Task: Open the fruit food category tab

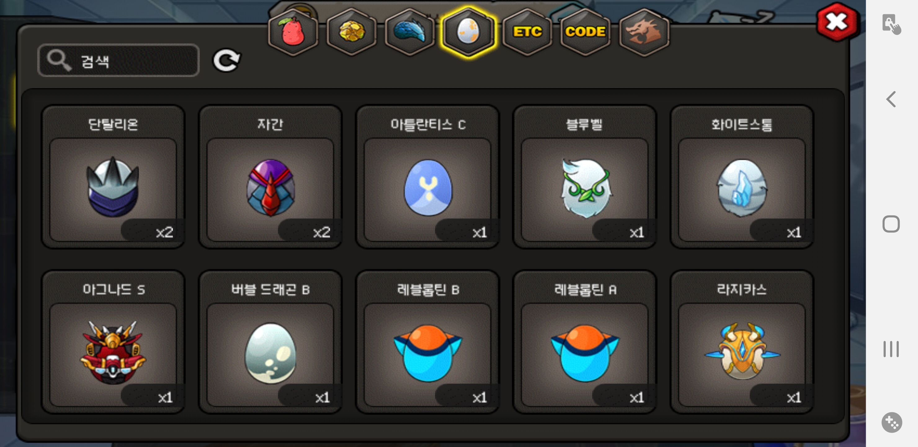Action: click(293, 32)
